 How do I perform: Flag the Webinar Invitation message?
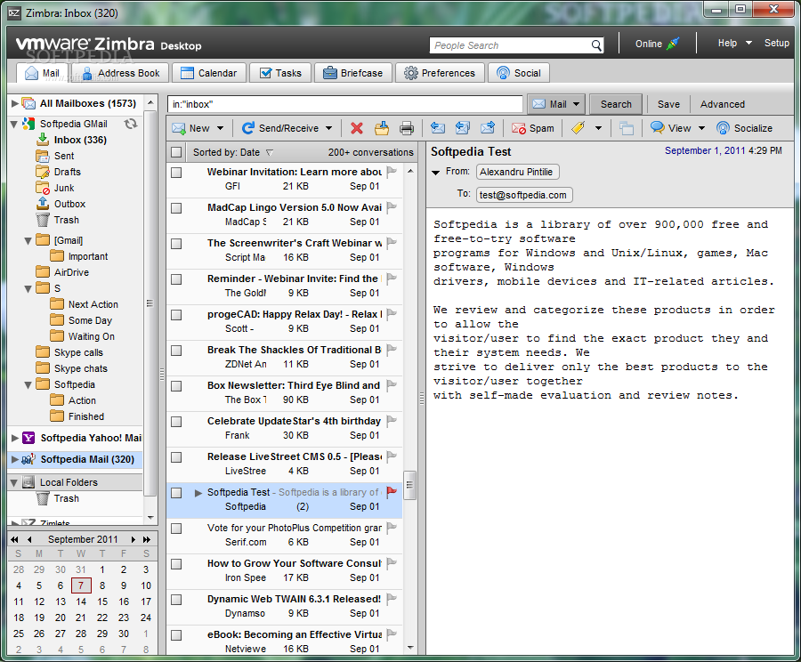tap(392, 172)
